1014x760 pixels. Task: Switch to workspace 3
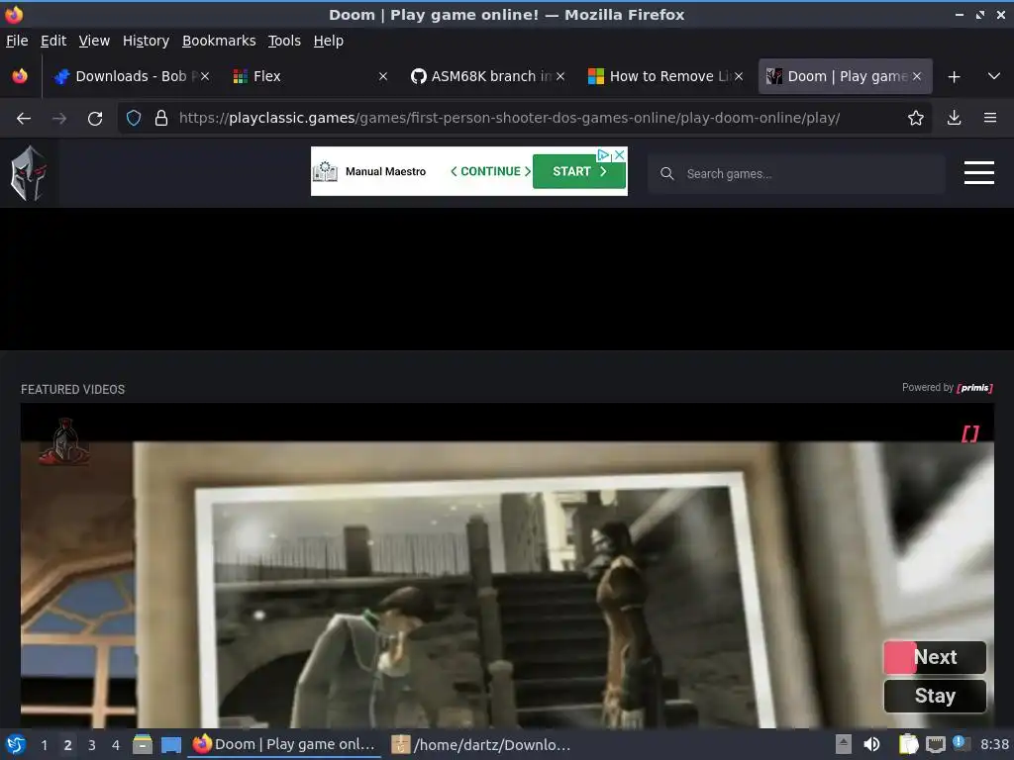point(92,745)
